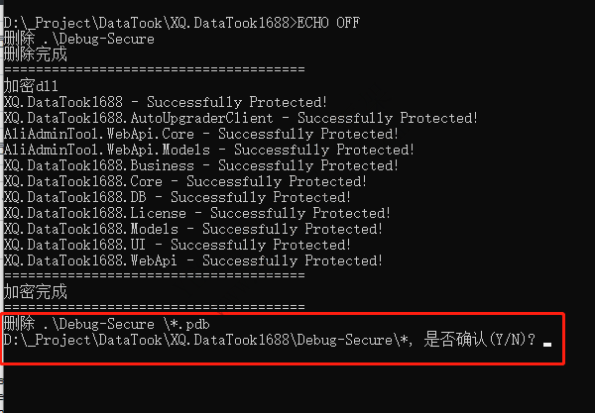Click the 删除完成 status line
The image size is (595, 413).
click(36, 54)
